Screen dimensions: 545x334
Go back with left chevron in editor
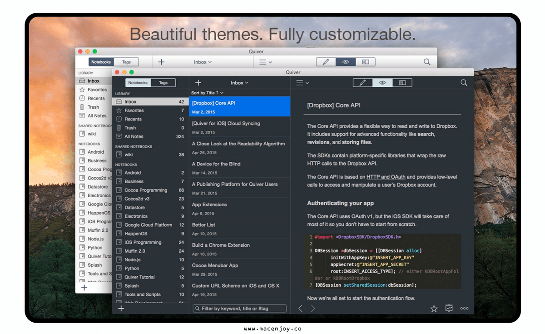pyautogui.click(x=300, y=308)
